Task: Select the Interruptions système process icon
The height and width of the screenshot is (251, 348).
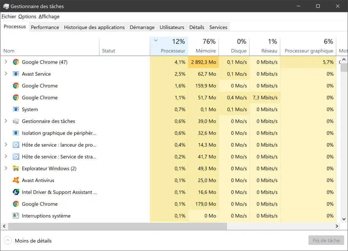Action: tap(16, 216)
